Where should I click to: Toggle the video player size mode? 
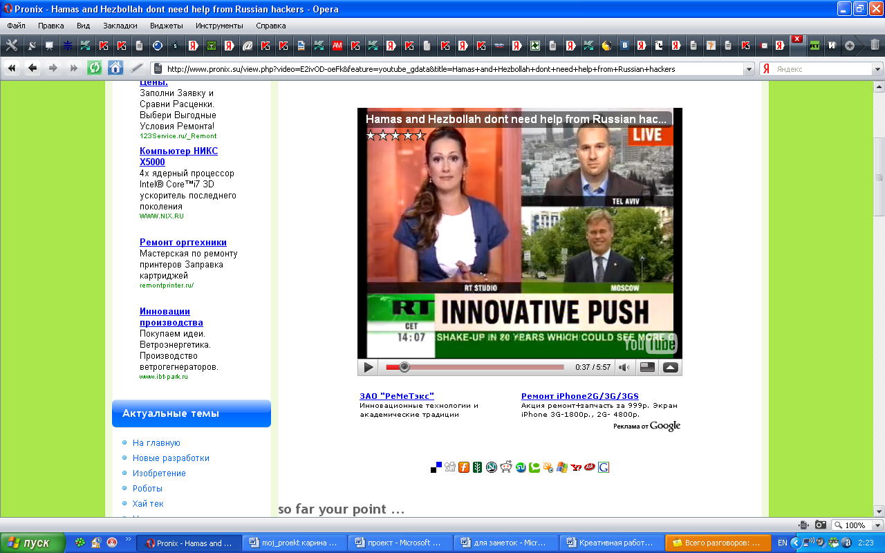tap(647, 368)
